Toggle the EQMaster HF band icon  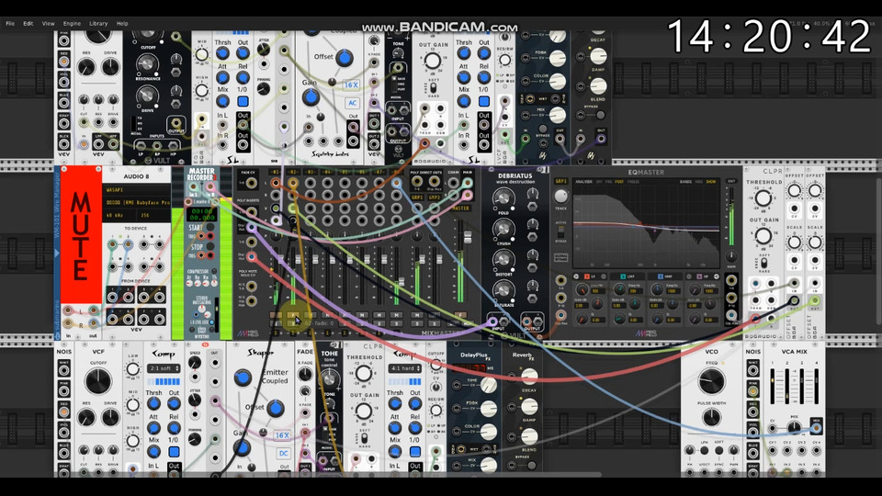(698, 276)
